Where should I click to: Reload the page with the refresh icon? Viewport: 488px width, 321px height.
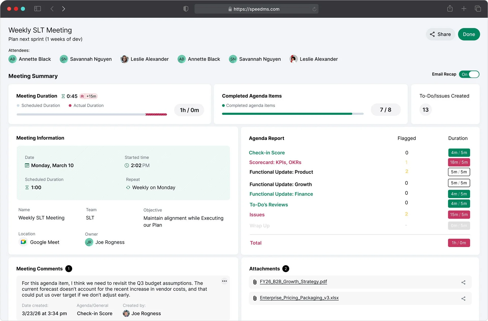314,9
